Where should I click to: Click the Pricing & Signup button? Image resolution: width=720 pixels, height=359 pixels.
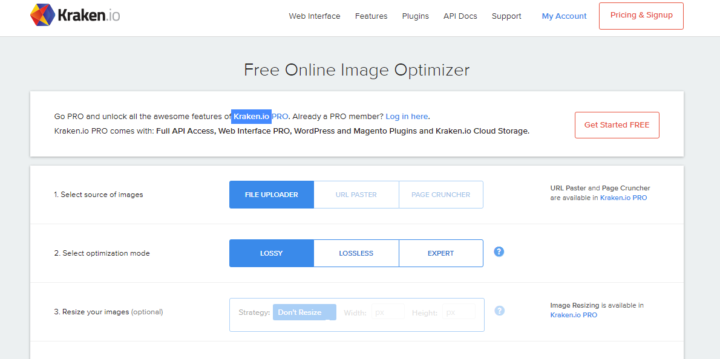click(x=641, y=16)
